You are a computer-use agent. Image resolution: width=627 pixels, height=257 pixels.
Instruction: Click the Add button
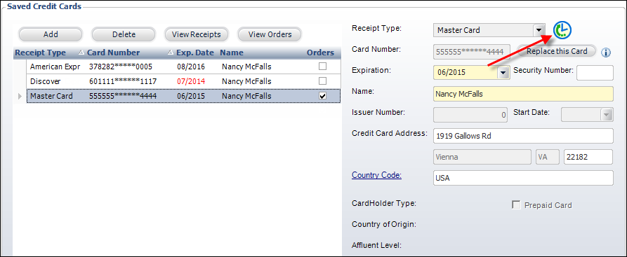(51, 34)
